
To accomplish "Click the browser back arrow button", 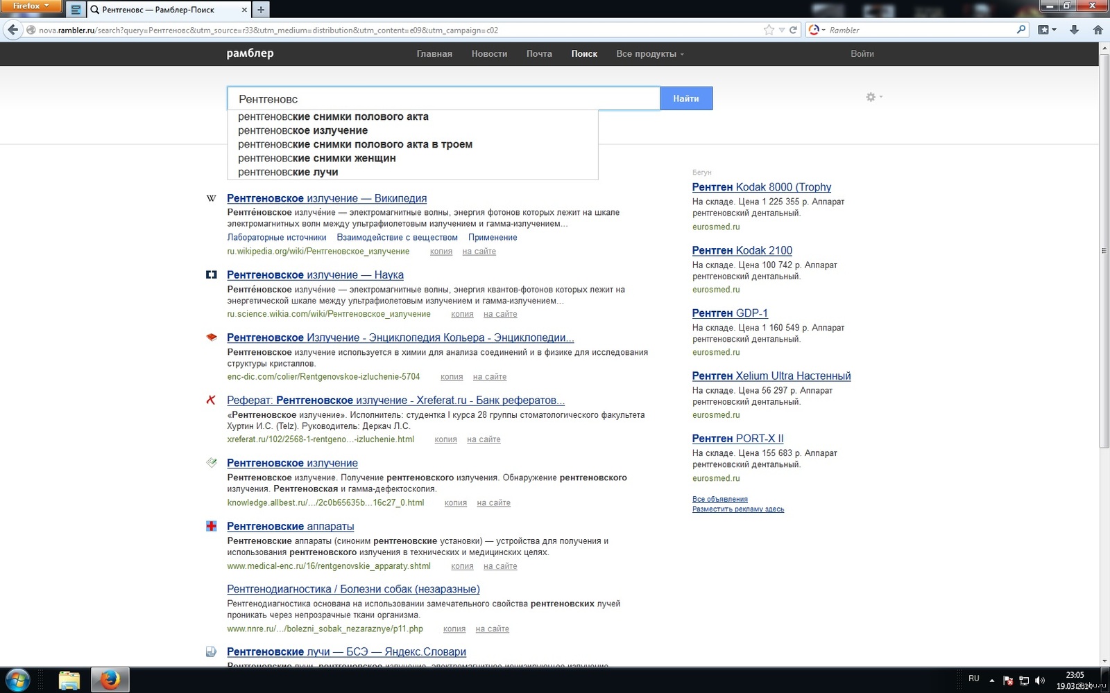I will (x=12, y=30).
